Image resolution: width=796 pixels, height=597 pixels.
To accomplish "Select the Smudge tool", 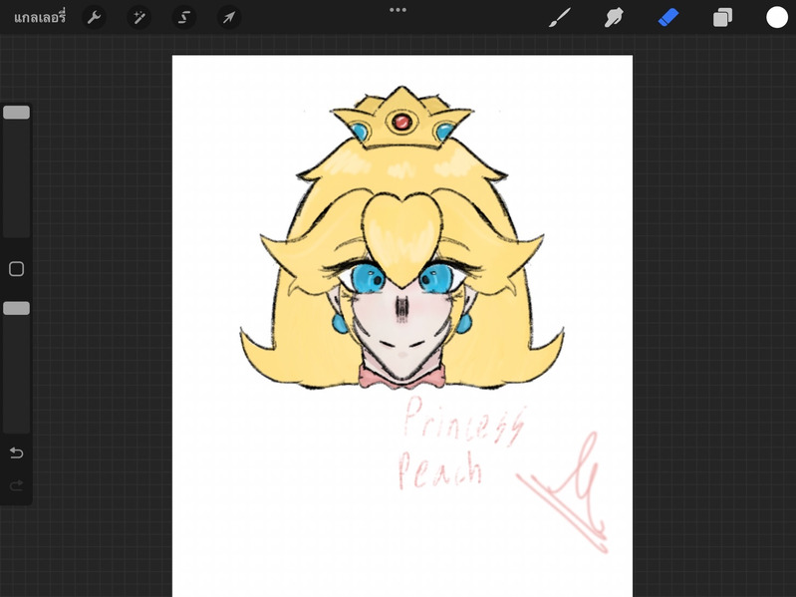I will 614,18.
